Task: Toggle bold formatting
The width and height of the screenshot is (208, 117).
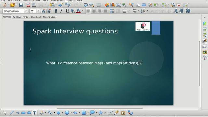Action: tap(56, 11)
